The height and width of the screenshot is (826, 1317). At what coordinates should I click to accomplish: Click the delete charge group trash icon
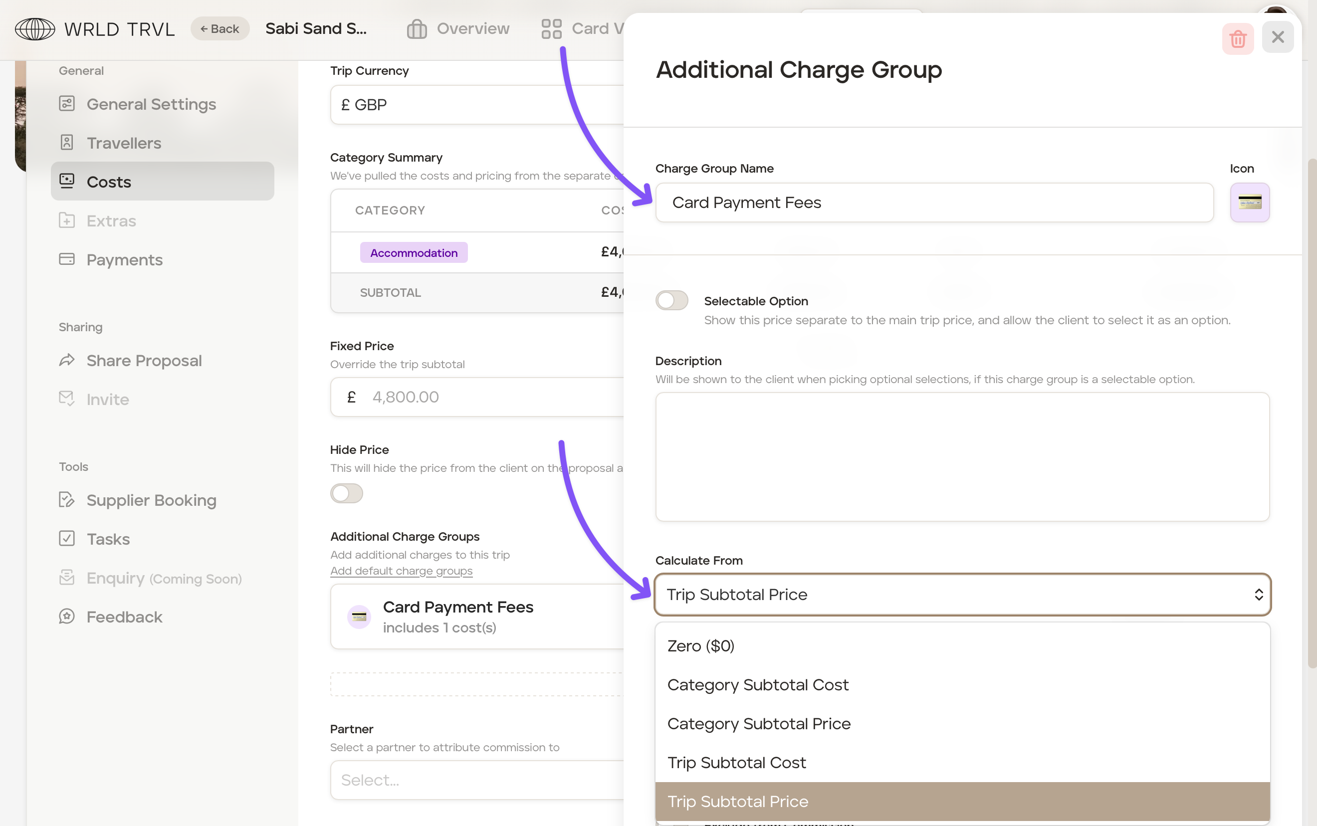pos(1237,38)
